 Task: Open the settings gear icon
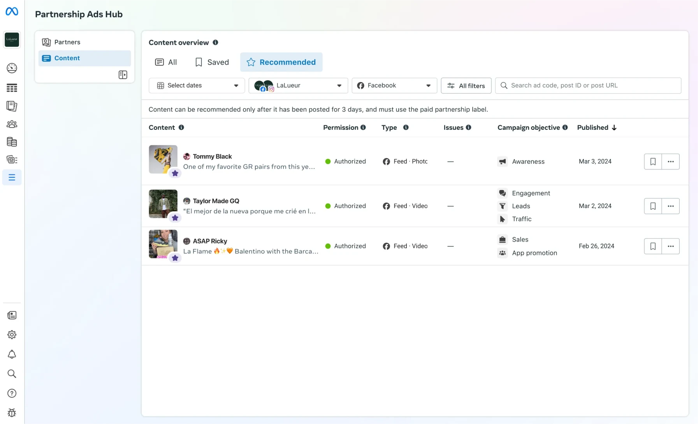12,335
